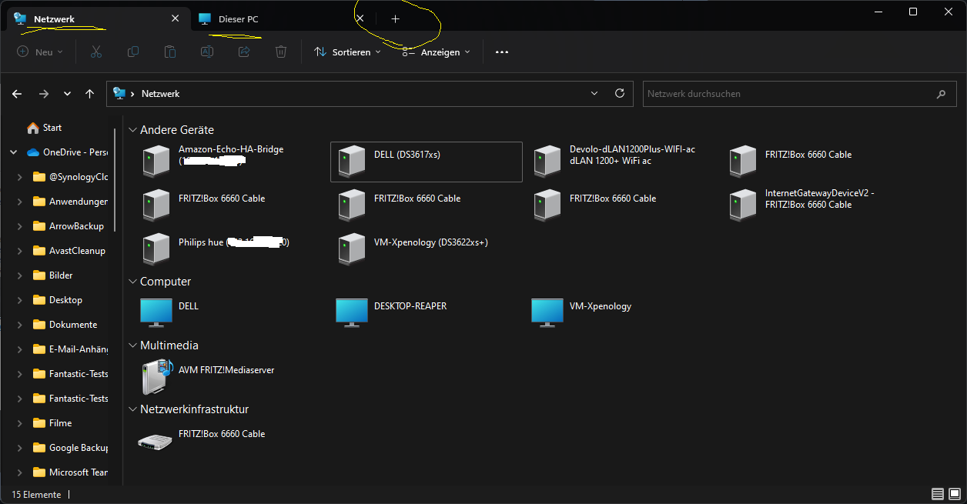Click the navigation pane scrollbar
The height and width of the screenshot is (504, 967).
(x=115, y=179)
